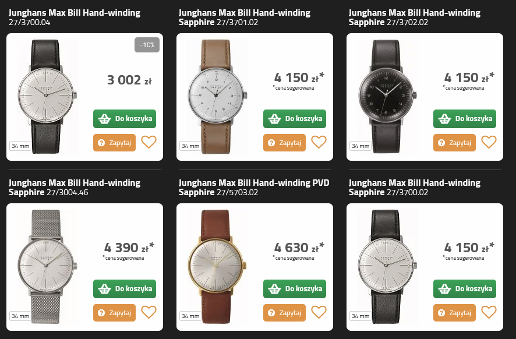The image size is (516, 339).
Task: Favorite the 27/3701.02 watch with heart icon
Action: coord(319,142)
